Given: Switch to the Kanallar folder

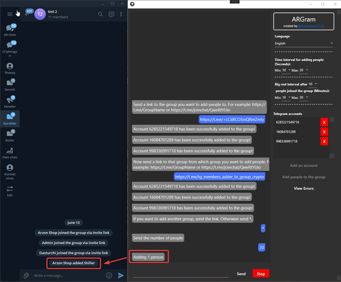Looking at the screenshot, I should pos(10,102).
